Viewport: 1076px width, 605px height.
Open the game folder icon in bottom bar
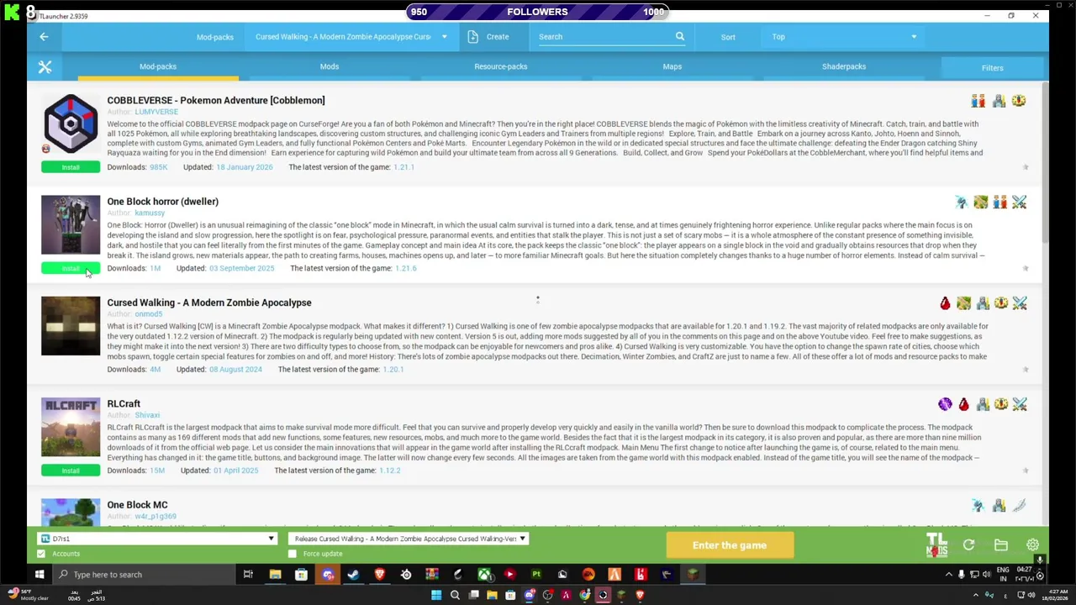click(1000, 545)
